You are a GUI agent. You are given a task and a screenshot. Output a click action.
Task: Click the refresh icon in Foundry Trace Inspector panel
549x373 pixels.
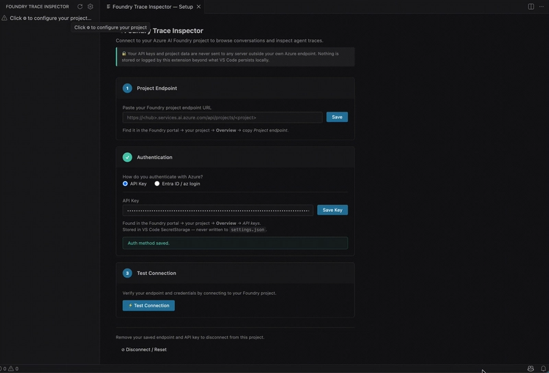point(80,7)
